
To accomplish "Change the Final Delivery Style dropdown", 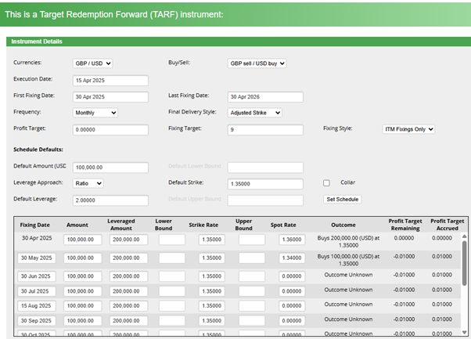I will [x=254, y=113].
